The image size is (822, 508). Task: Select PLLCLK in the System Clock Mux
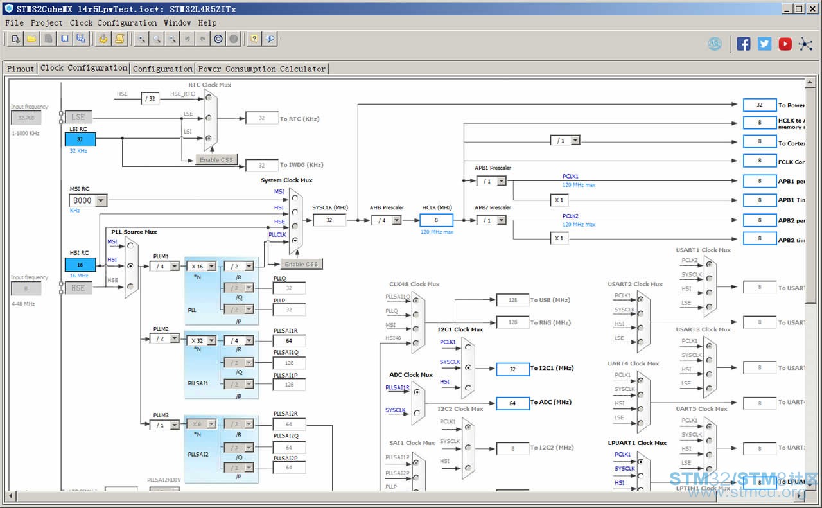pos(295,240)
